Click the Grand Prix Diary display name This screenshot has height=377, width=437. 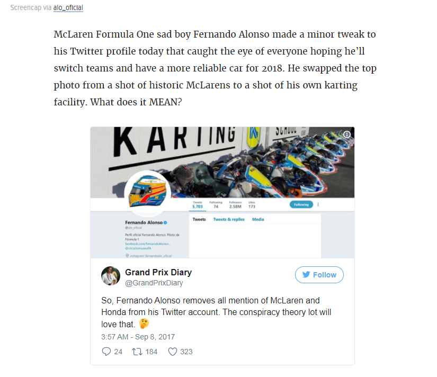click(x=158, y=272)
